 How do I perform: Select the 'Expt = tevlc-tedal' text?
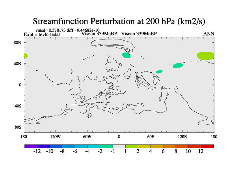click(x=42, y=34)
